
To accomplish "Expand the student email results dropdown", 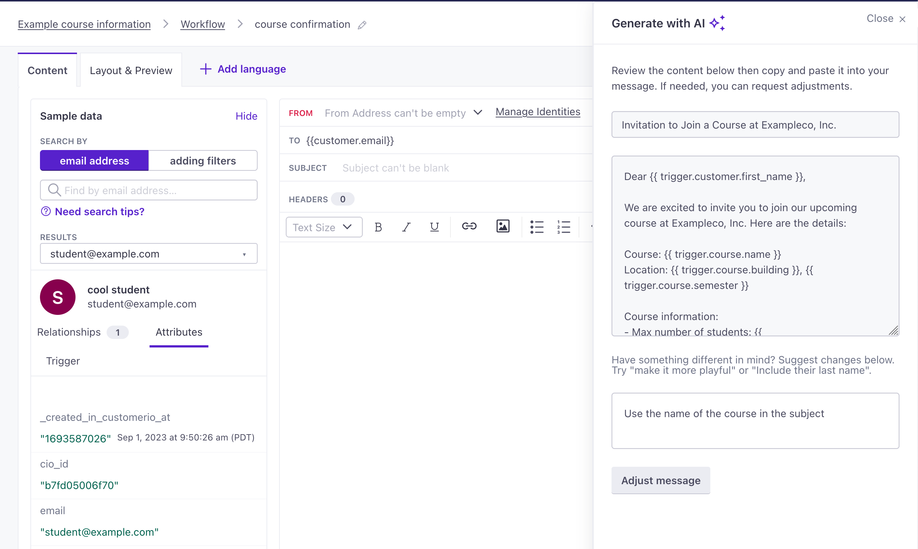I will 245,254.
